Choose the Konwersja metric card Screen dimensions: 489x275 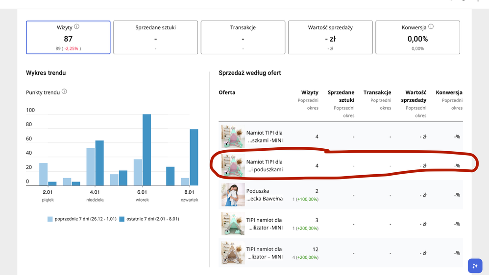click(417, 37)
